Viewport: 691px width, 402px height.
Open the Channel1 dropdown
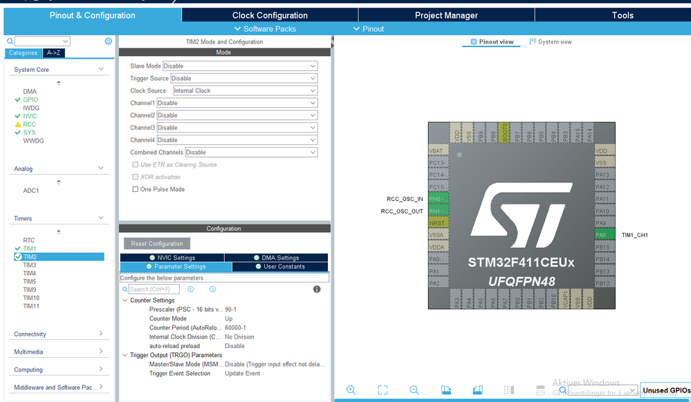[237, 103]
